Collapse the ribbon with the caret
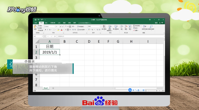Viewport: 199px width, 110px height. (164, 33)
